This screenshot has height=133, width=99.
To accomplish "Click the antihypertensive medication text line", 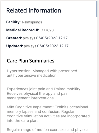I will click(32, 76).
